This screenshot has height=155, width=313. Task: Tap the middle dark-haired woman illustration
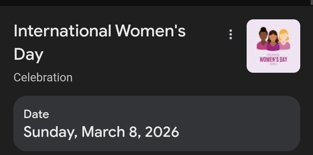click(273, 41)
